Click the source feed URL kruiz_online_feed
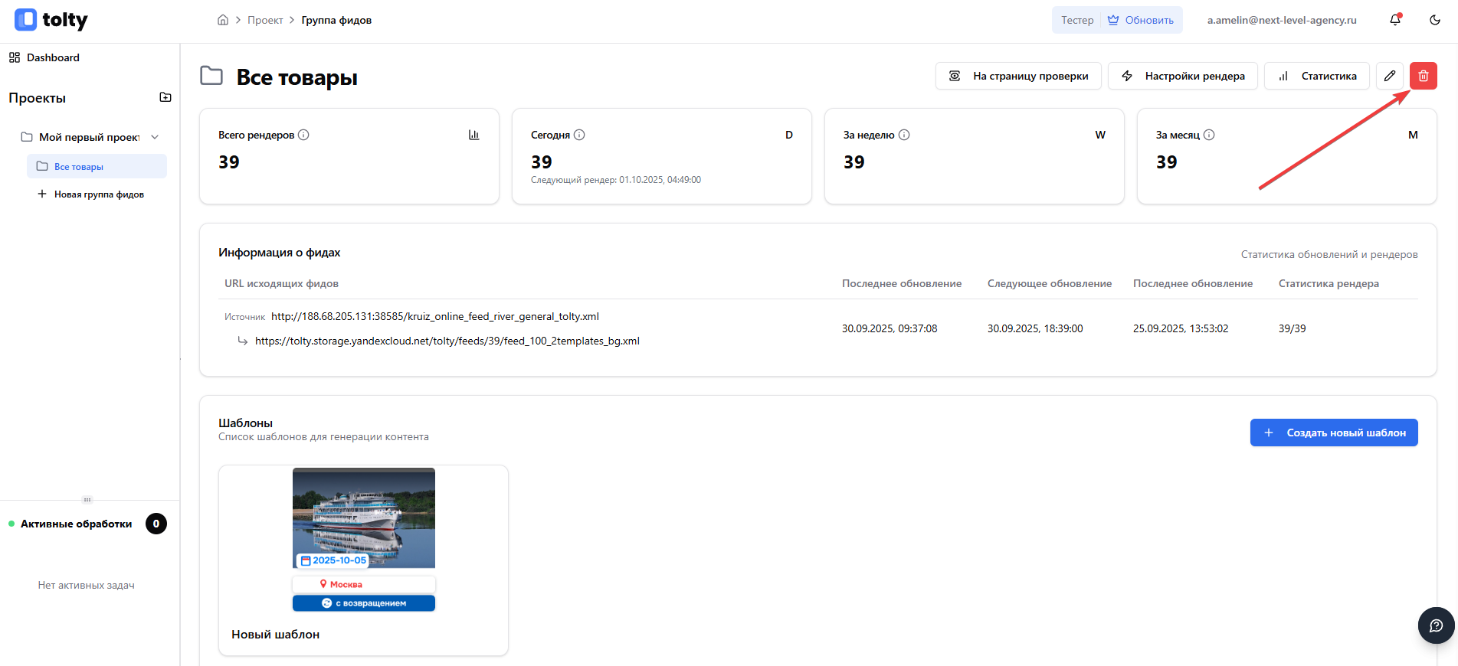Screen dimensions: 1458x666 (x=435, y=316)
